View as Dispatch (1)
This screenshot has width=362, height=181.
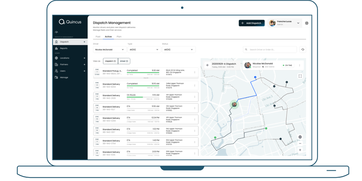[x=110, y=61]
